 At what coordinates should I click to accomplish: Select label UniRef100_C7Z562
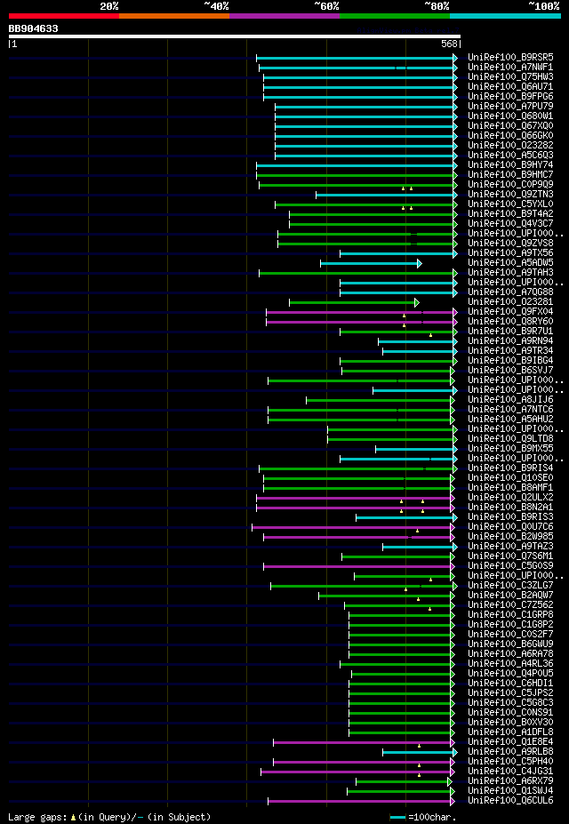[510, 604]
